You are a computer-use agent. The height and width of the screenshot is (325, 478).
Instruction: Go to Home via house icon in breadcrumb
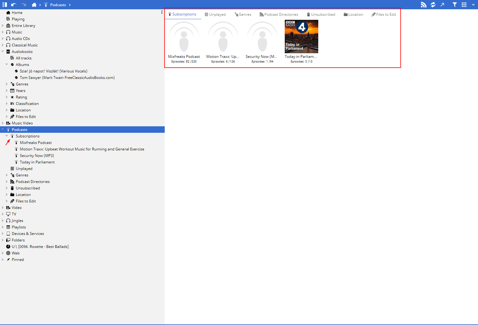point(34,5)
